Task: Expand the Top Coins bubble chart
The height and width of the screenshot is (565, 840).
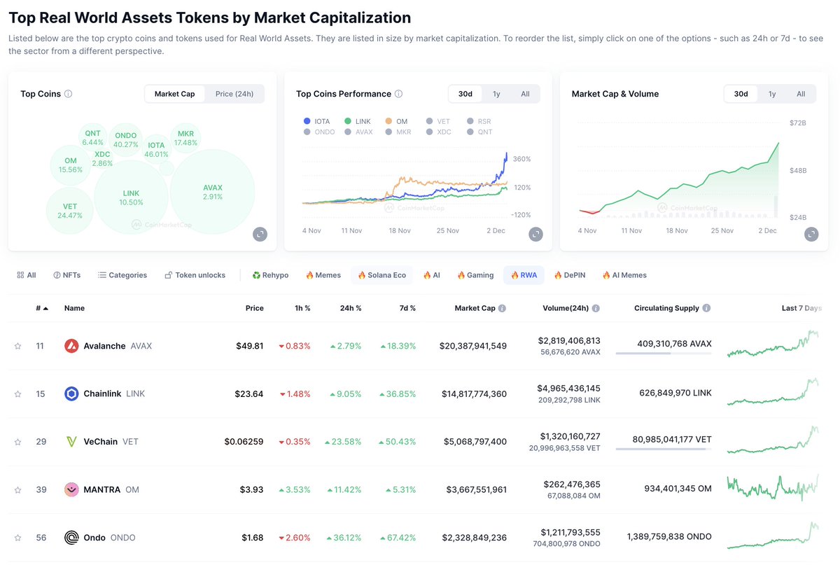Action: [x=260, y=235]
